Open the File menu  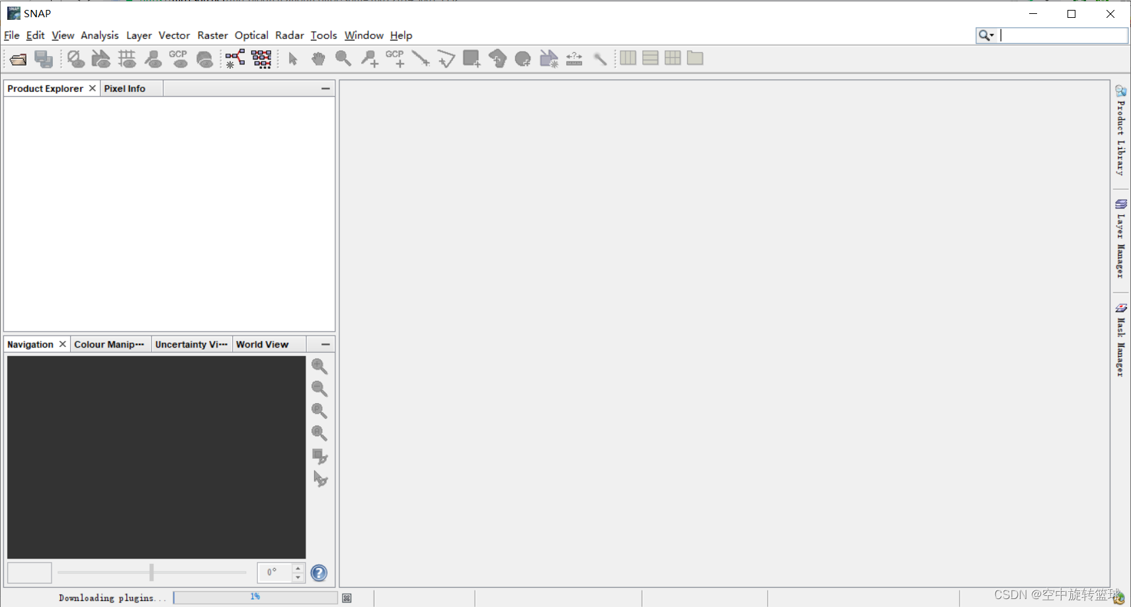click(x=12, y=35)
